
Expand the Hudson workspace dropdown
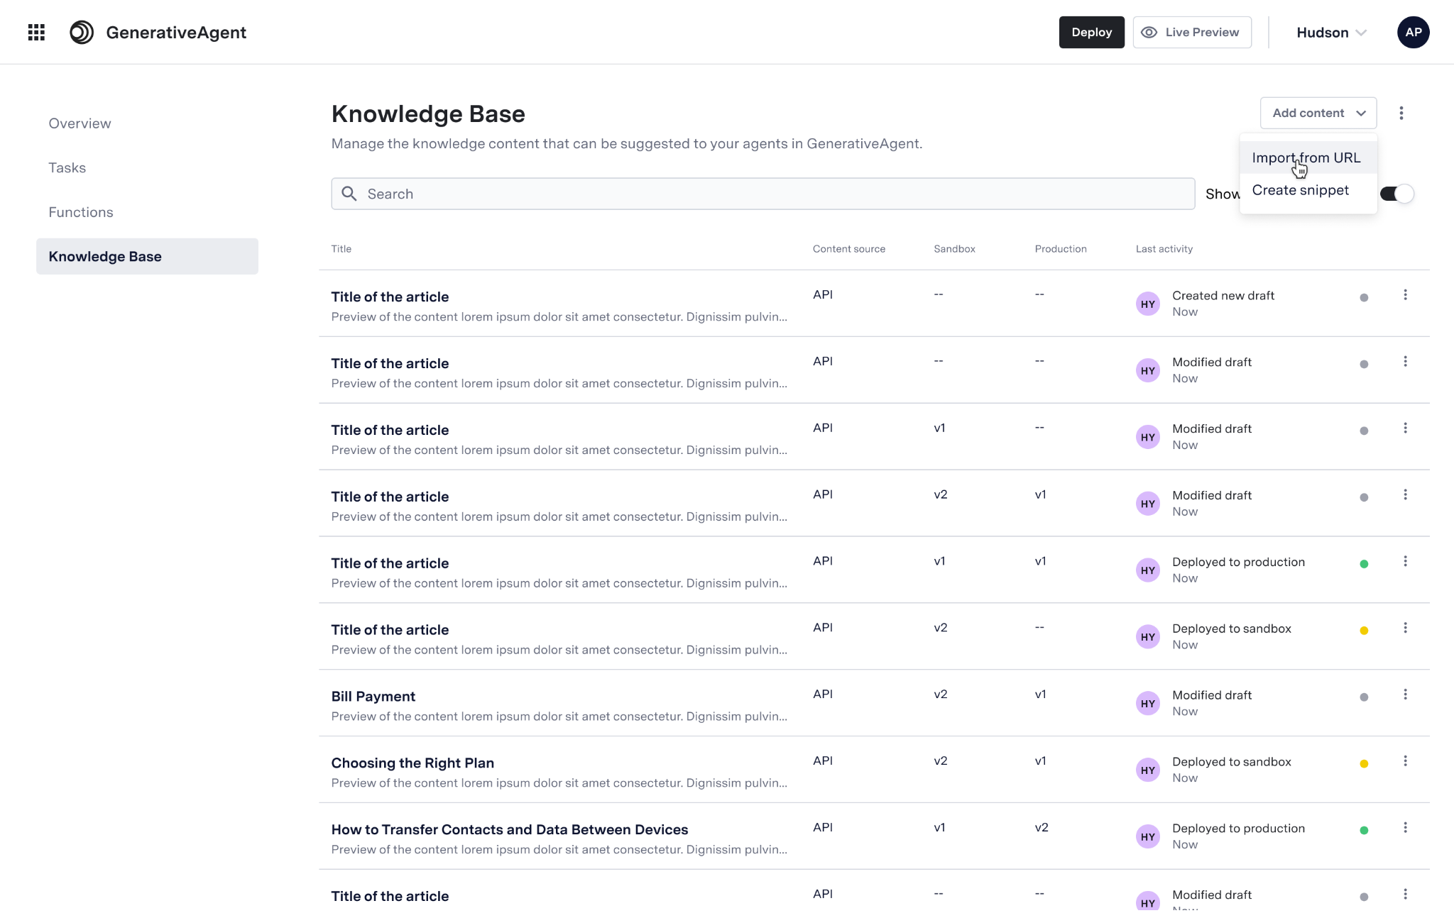tap(1330, 33)
